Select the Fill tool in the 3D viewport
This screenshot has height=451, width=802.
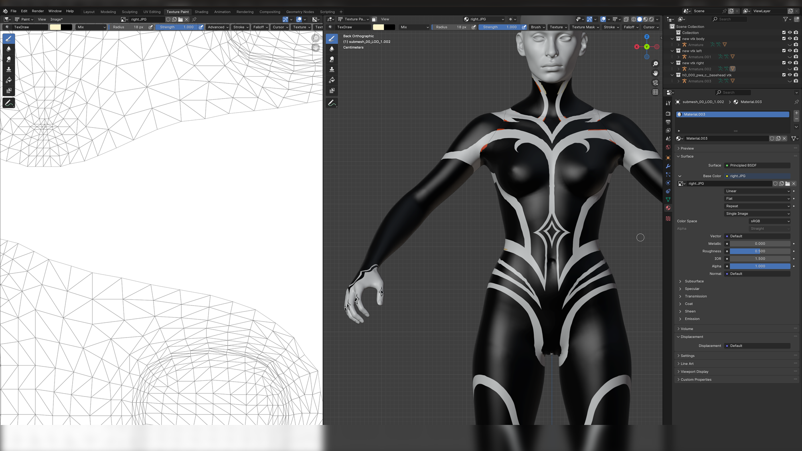pyautogui.click(x=332, y=80)
